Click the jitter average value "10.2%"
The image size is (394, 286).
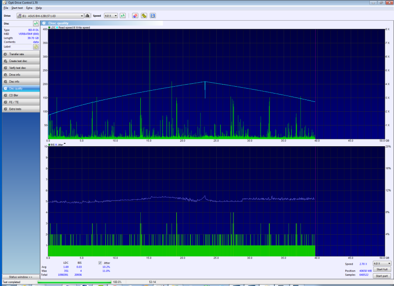click(106, 267)
